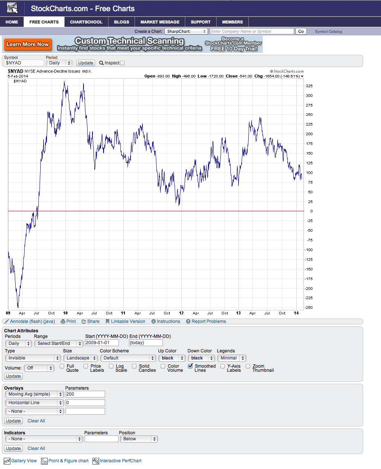381x469 pixels.
Task: Click the company name or symbol search field
Action: (x=252, y=31)
